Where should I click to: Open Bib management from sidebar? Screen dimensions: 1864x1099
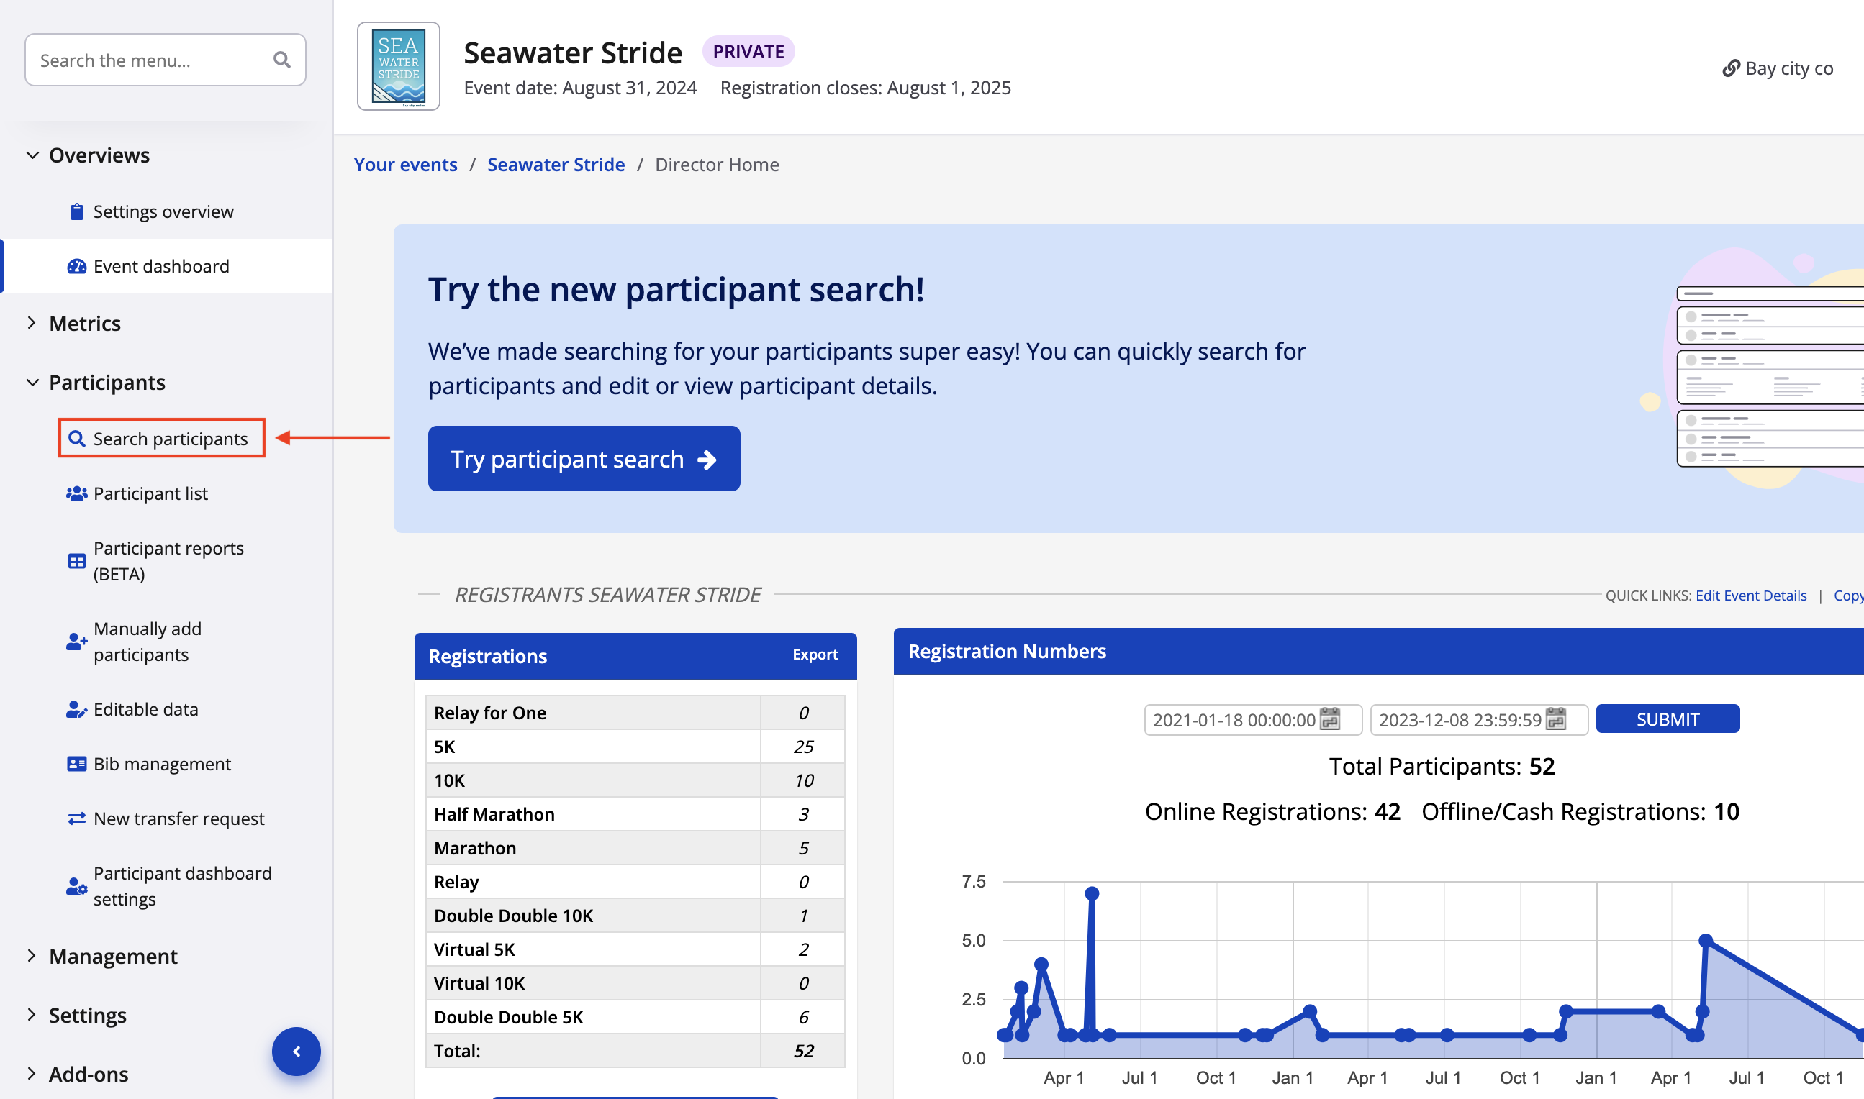[161, 764]
